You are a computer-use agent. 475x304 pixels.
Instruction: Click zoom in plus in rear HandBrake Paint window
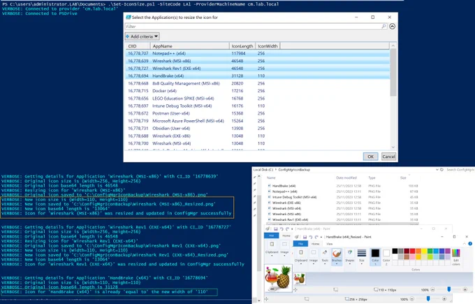pyautogui.click(x=444, y=299)
